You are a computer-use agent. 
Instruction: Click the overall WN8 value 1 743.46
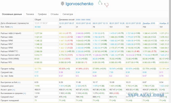click(x=38, y=48)
